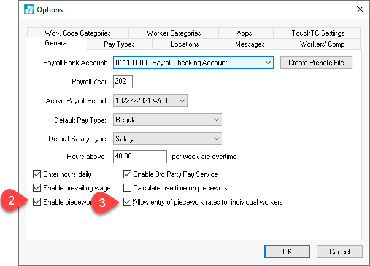Open Payroll Bank Account dropdown

[267, 63]
